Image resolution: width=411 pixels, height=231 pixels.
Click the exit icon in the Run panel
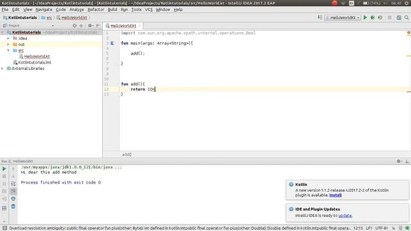4,199
